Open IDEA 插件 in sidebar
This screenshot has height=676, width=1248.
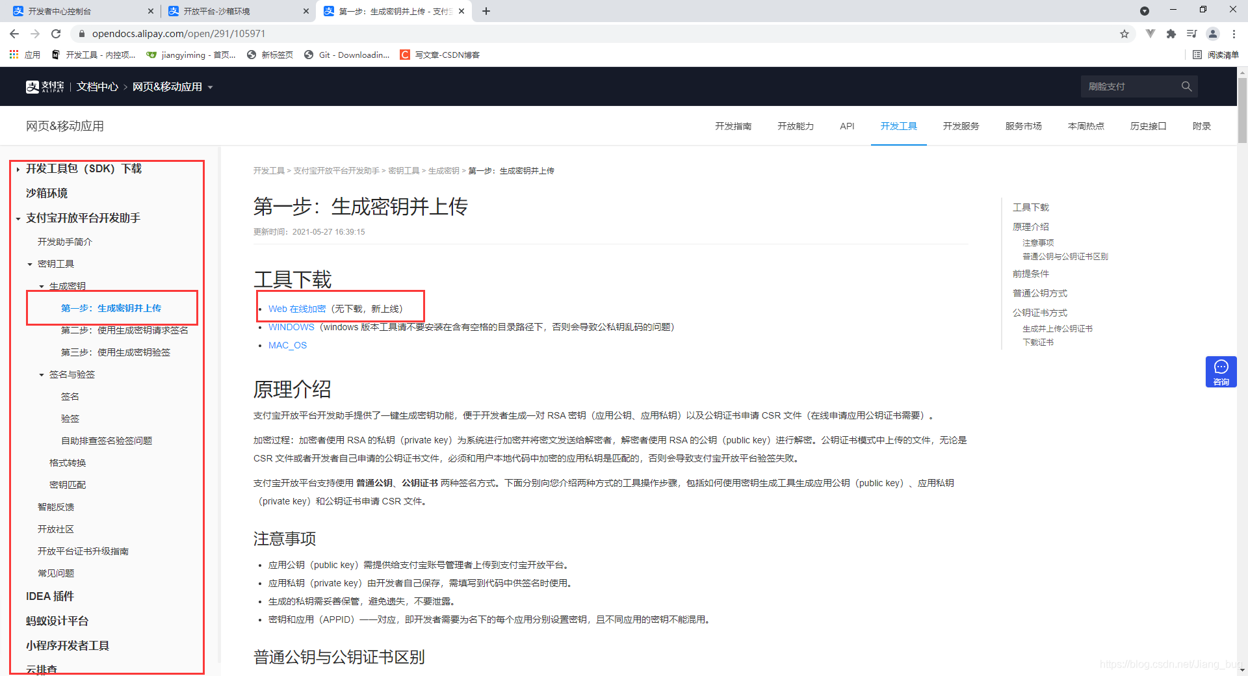50,596
